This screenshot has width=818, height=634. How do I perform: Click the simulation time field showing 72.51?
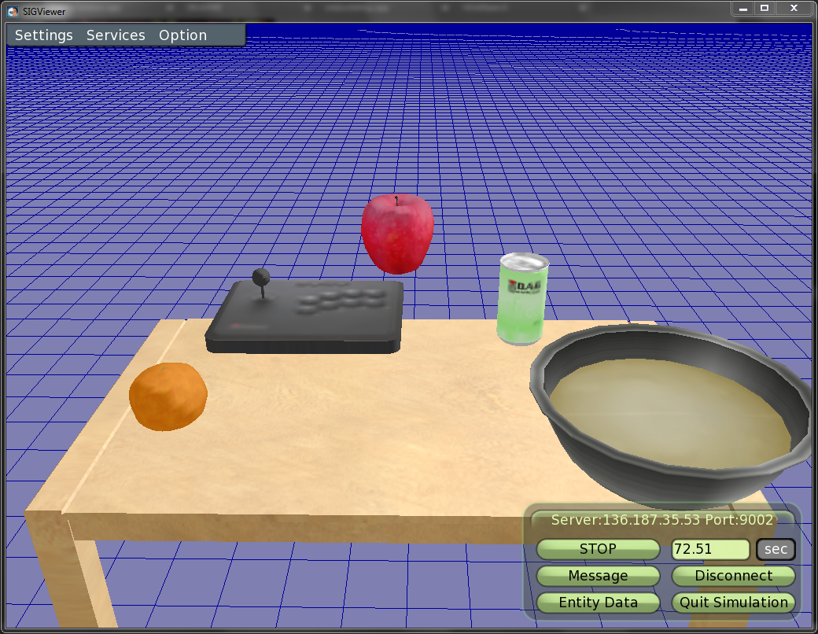[710, 549]
